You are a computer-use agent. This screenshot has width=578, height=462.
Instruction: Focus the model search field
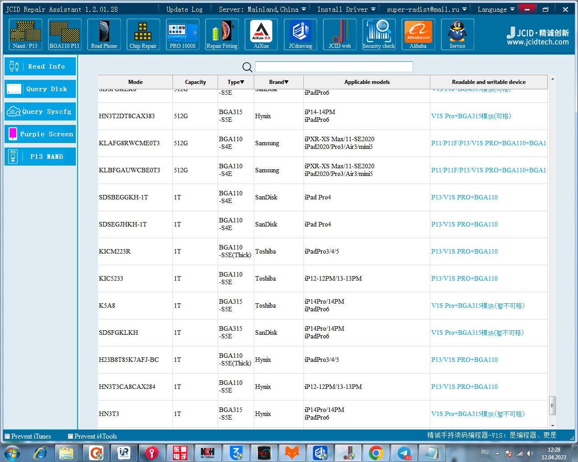click(x=334, y=67)
